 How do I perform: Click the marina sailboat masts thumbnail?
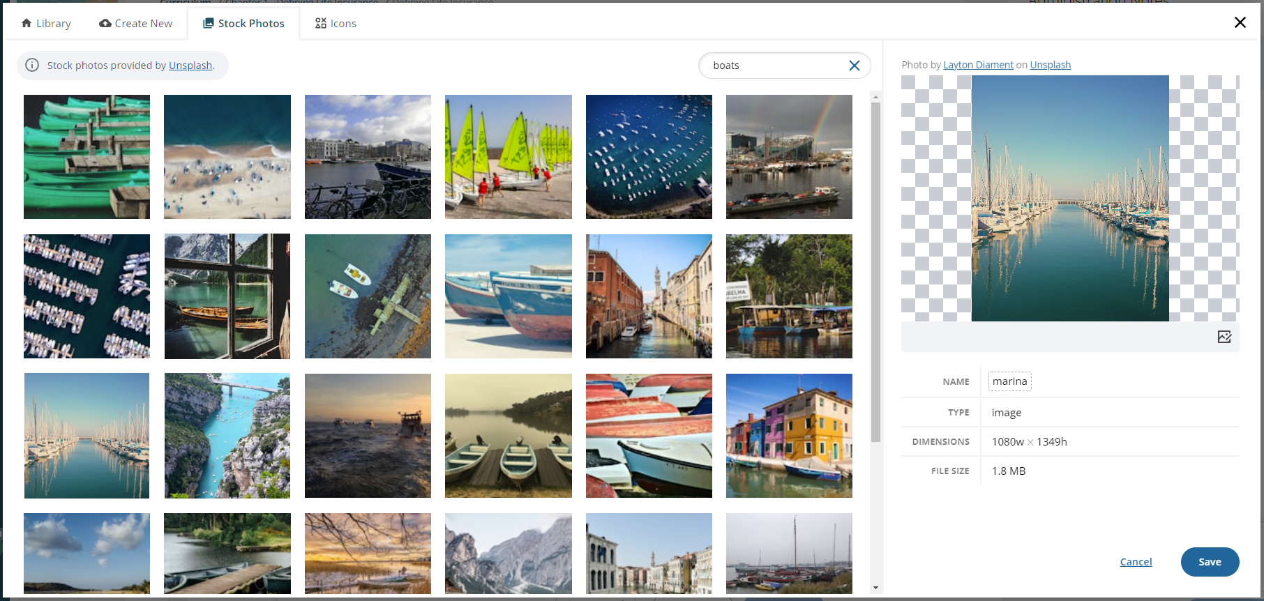86,436
